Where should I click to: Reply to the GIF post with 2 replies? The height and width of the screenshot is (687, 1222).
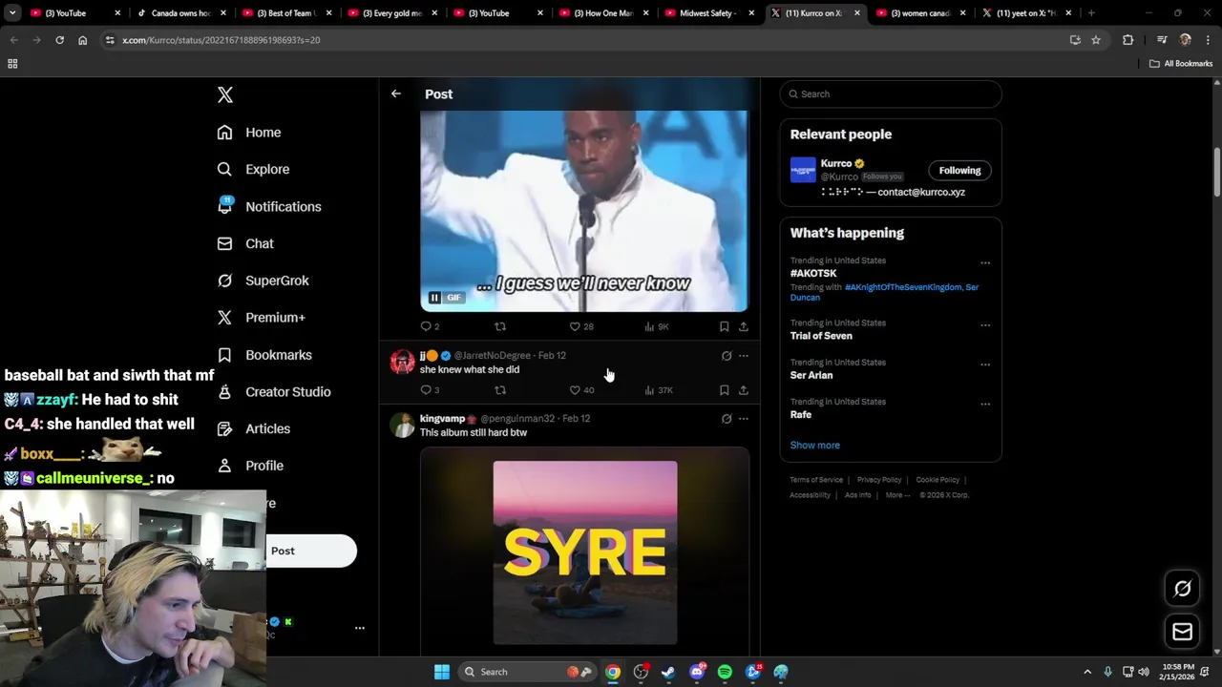click(431, 326)
